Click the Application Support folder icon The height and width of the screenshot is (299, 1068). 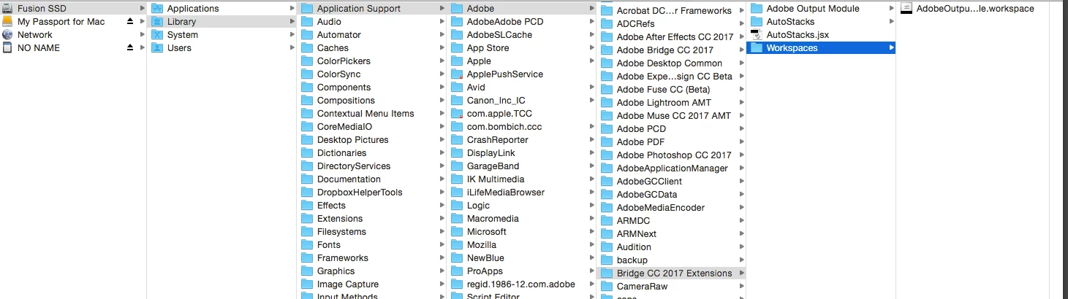(307, 9)
